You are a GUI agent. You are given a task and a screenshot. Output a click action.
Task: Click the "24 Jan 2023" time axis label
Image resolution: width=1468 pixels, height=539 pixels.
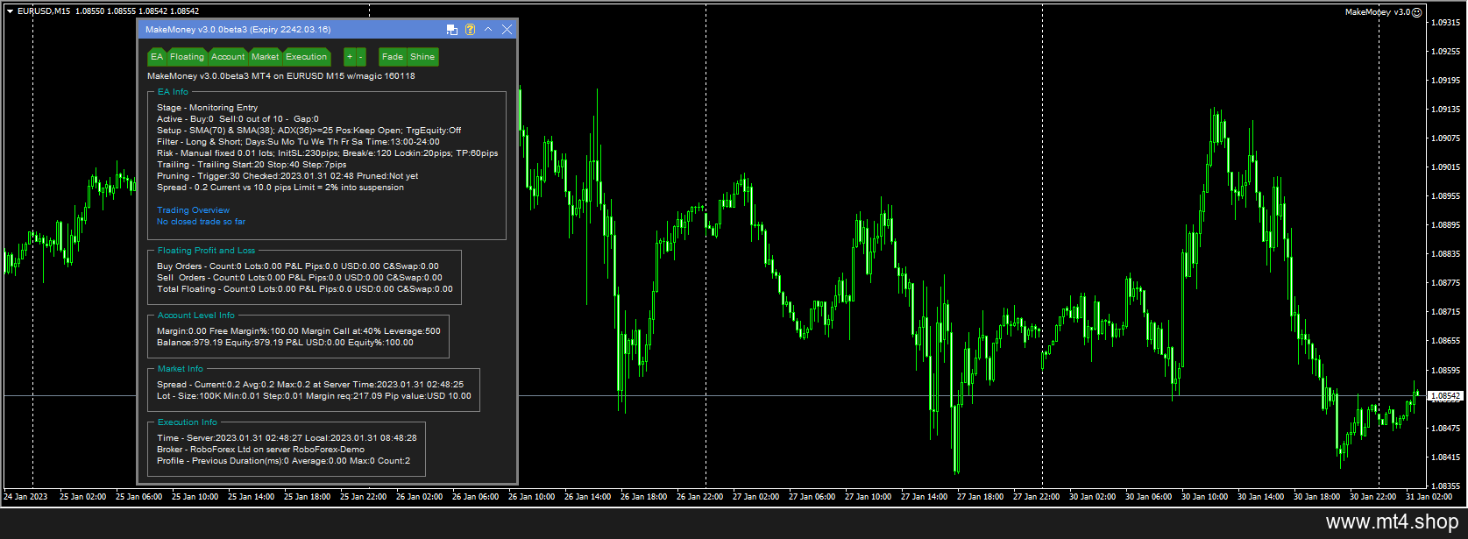[x=25, y=497]
